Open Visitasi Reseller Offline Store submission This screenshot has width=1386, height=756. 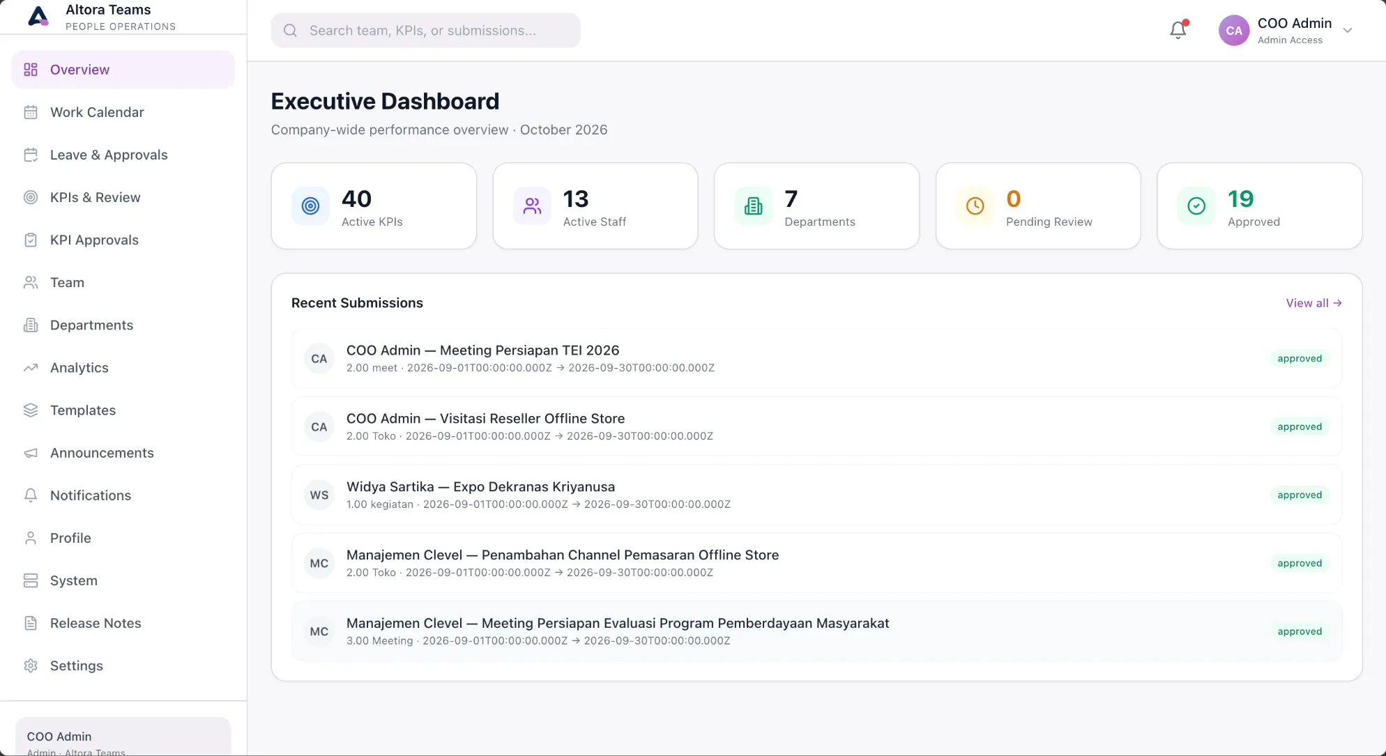click(816, 426)
